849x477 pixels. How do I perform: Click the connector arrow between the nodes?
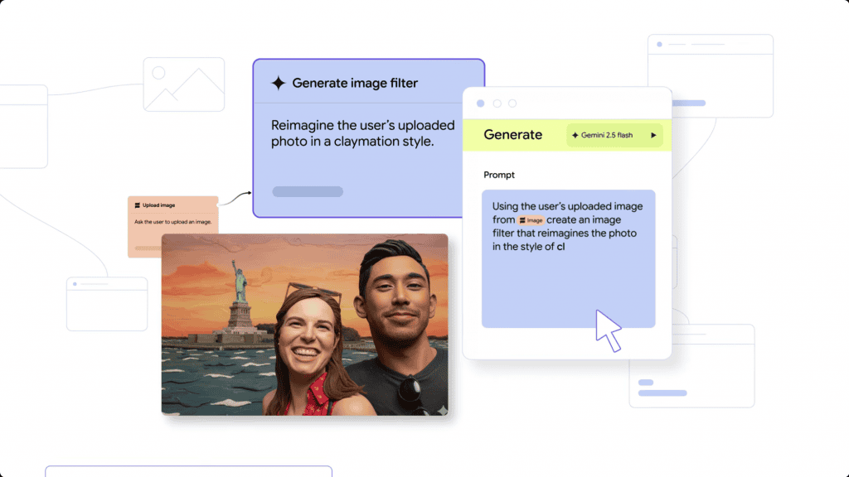(x=235, y=197)
